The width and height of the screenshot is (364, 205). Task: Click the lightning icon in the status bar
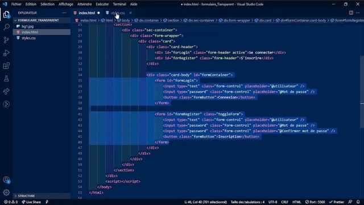[x=47, y=202]
